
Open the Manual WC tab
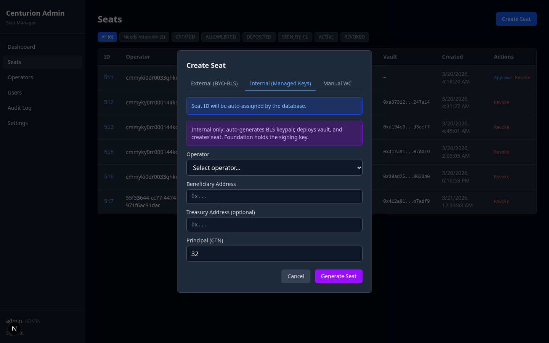(337, 83)
